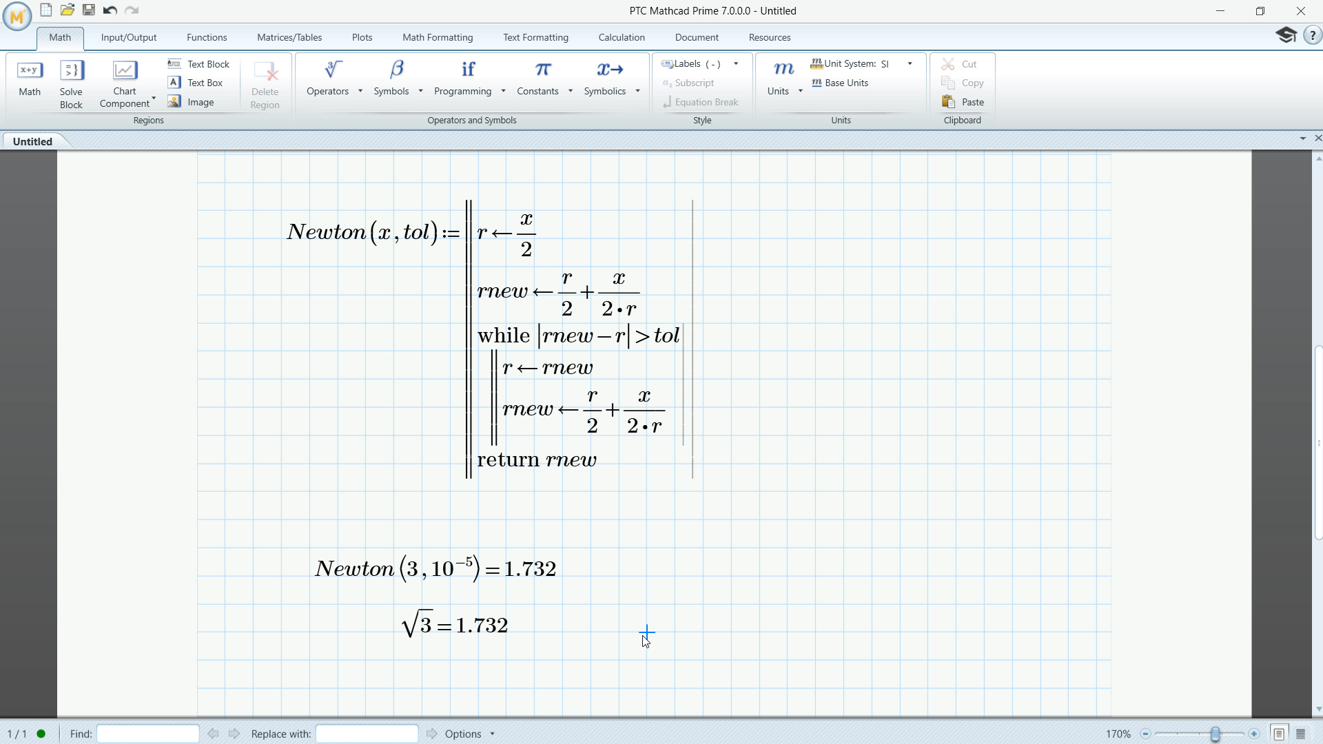1323x744 pixels.
Task: Open a file with the folder icon
Action: click(67, 10)
